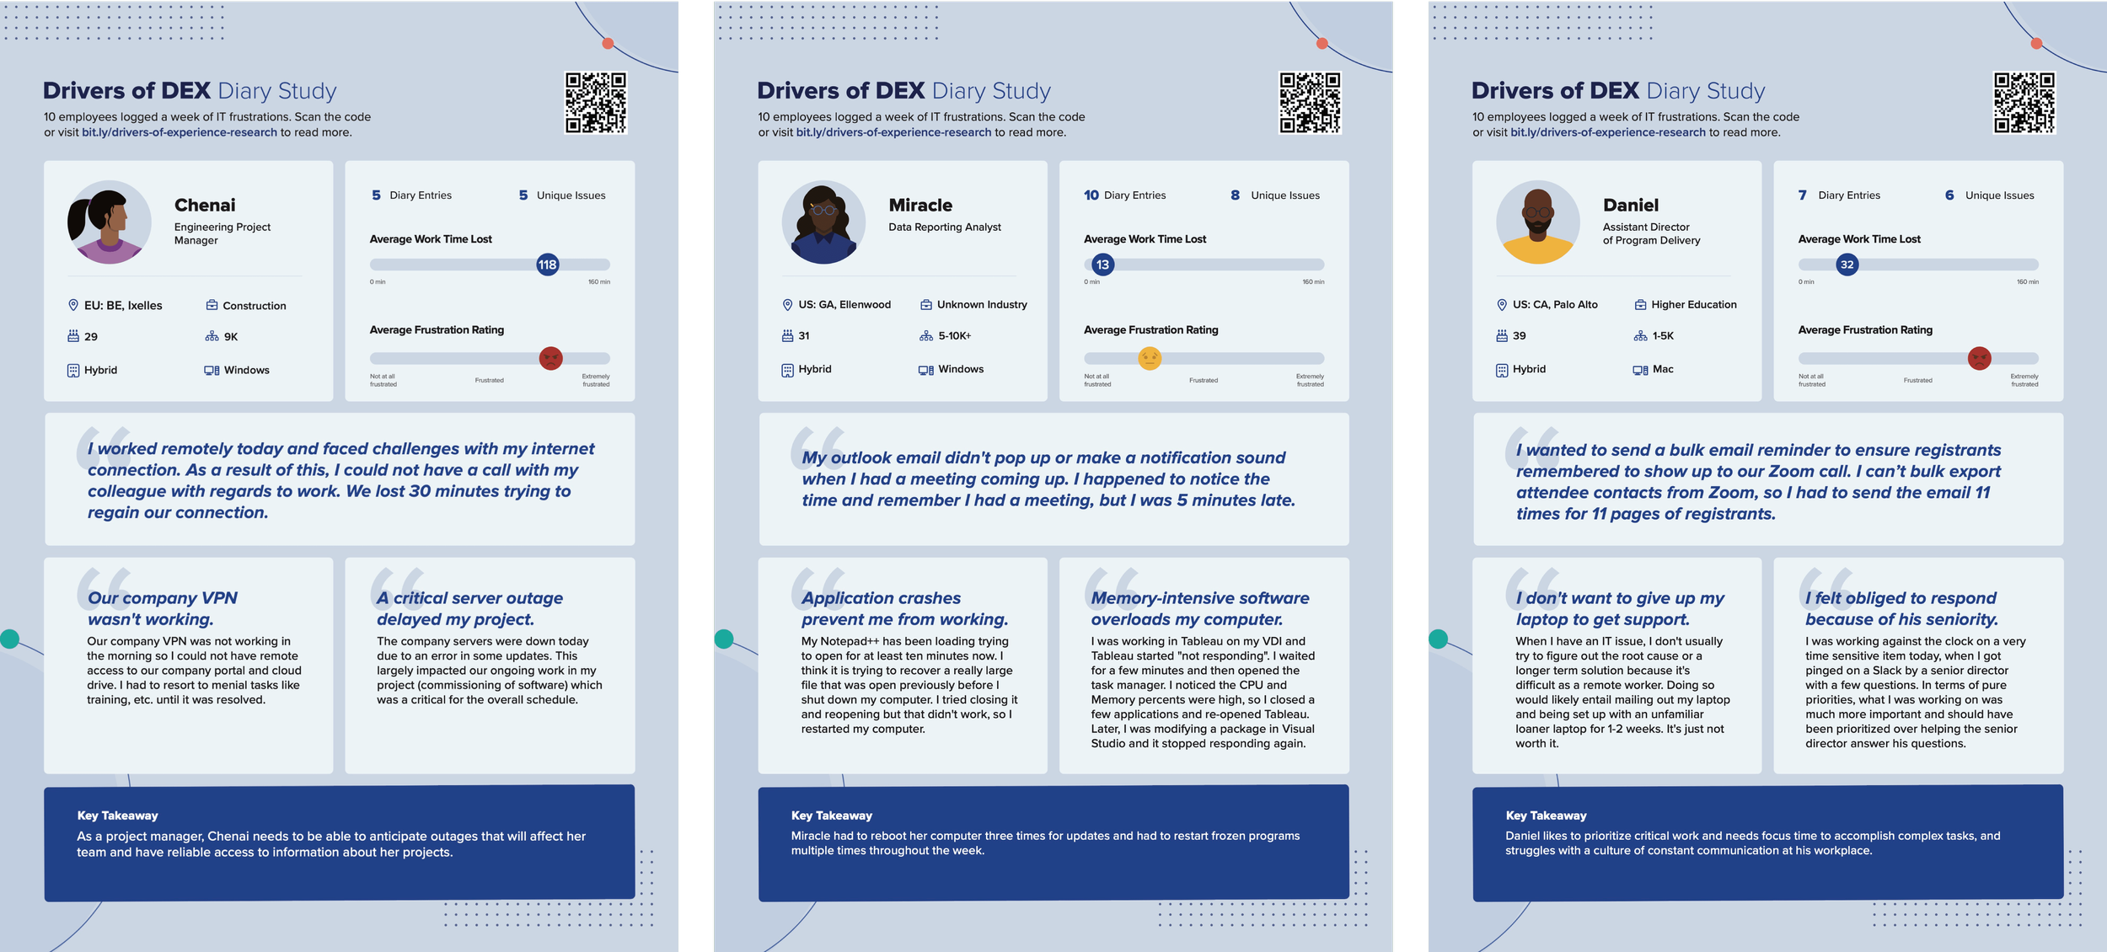Click the 32 work time lost slider knob
This screenshot has width=2107, height=952.
pyautogui.click(x=1847, y=265)
